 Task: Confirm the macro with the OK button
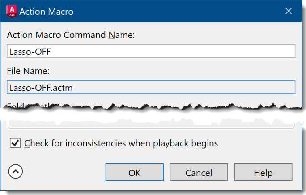tap(135, 172)
